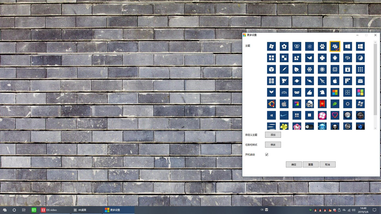The image size is (381, 214).
Task: Select the rocket theme icon
Action: click(x=322, y=80)
